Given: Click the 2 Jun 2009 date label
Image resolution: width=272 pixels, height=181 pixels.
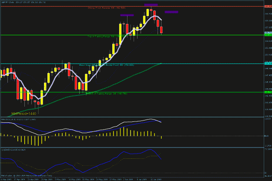Looking at the screenshot, I should 128,179.
